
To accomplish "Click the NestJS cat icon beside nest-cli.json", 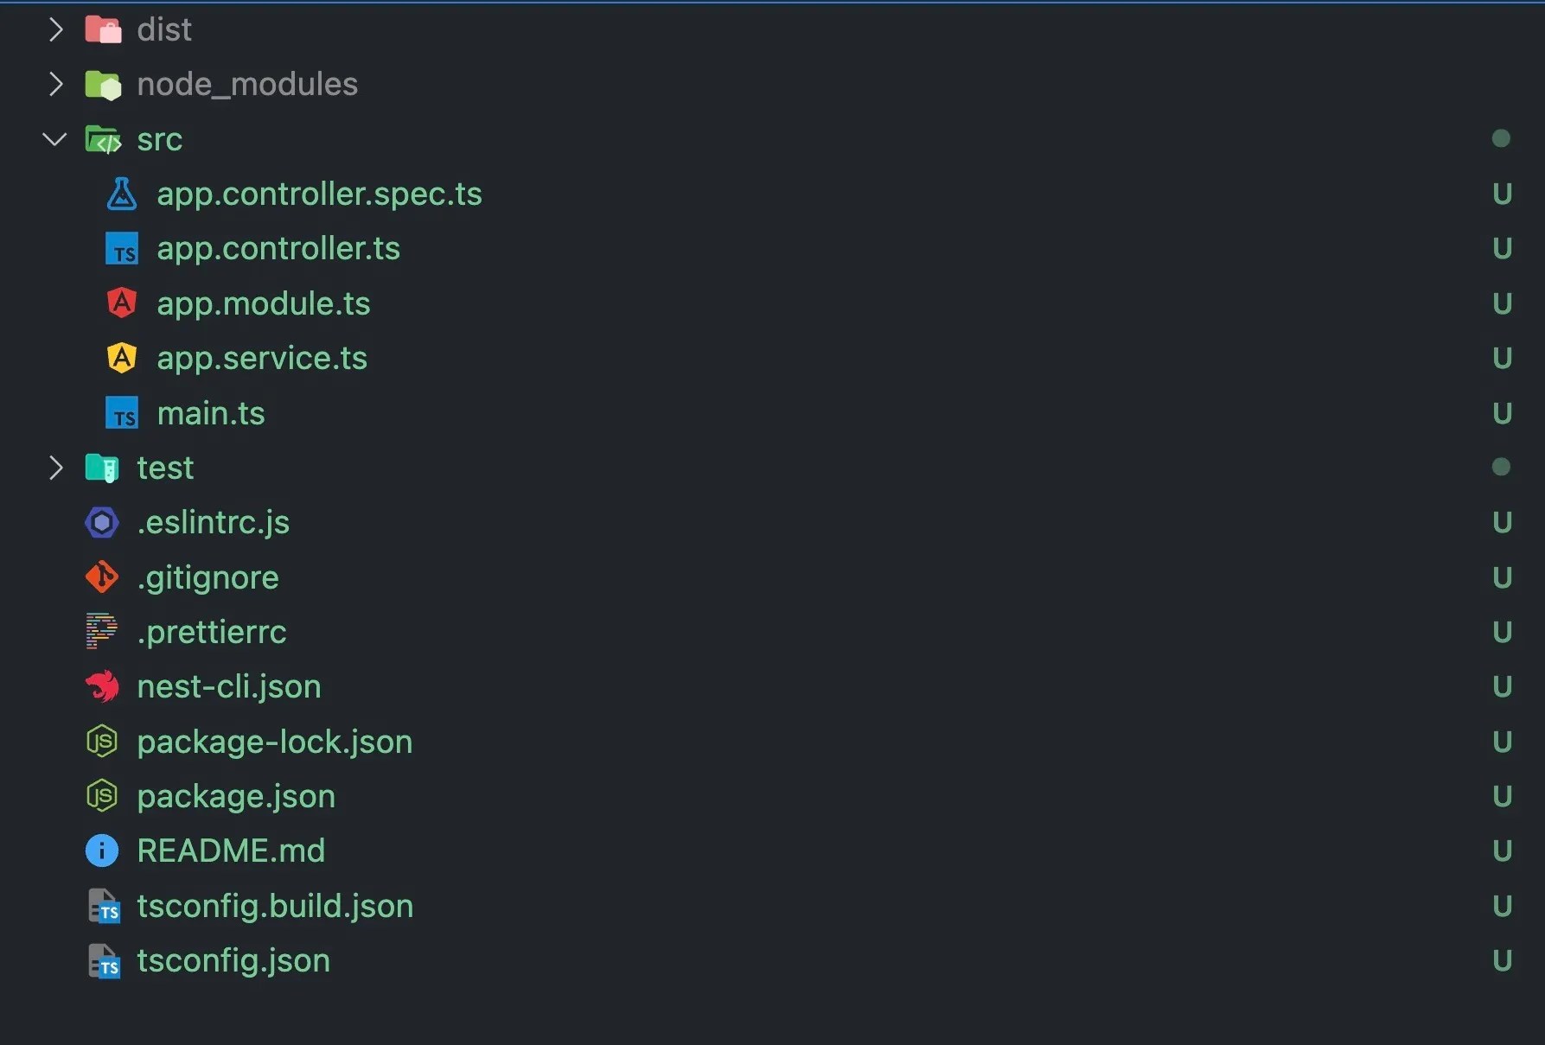I will pyautogui.click(x=101, y=686).
